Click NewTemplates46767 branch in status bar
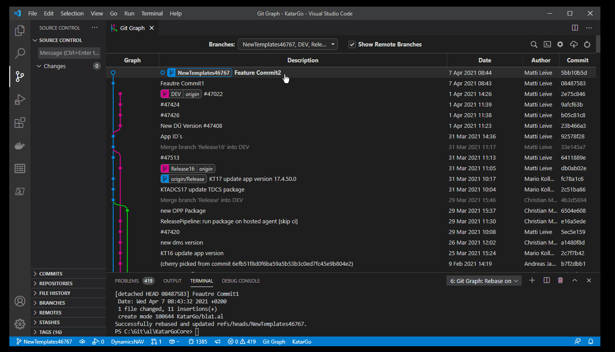 tap(44, 342)
